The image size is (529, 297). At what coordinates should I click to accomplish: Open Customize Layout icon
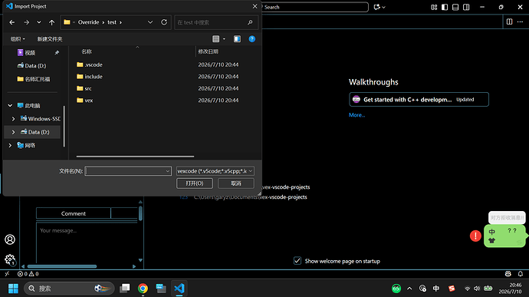click(434, 7)
